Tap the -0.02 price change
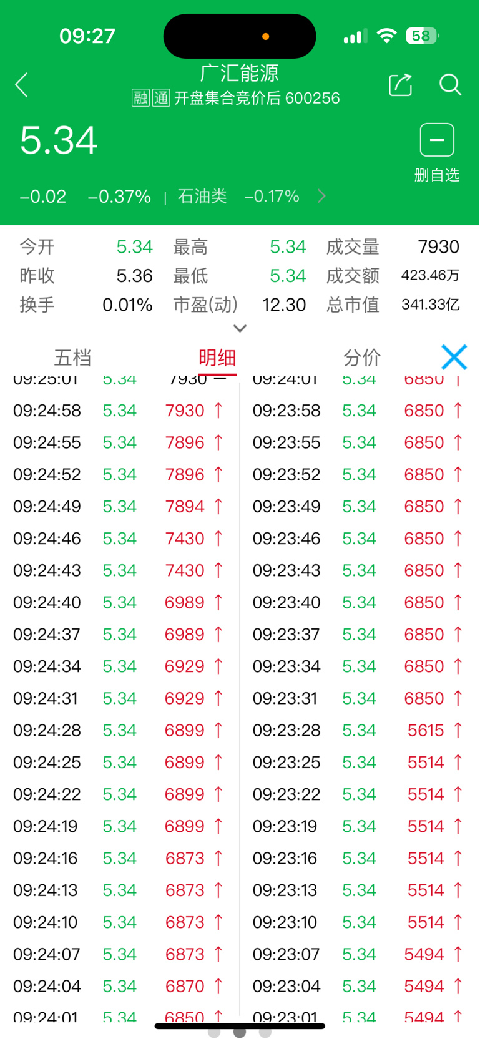This screenshot has height=1039, width=480. [43, 197]
